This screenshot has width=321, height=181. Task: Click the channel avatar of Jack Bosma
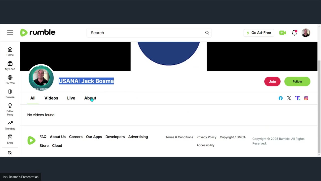[x=41, y=78]
